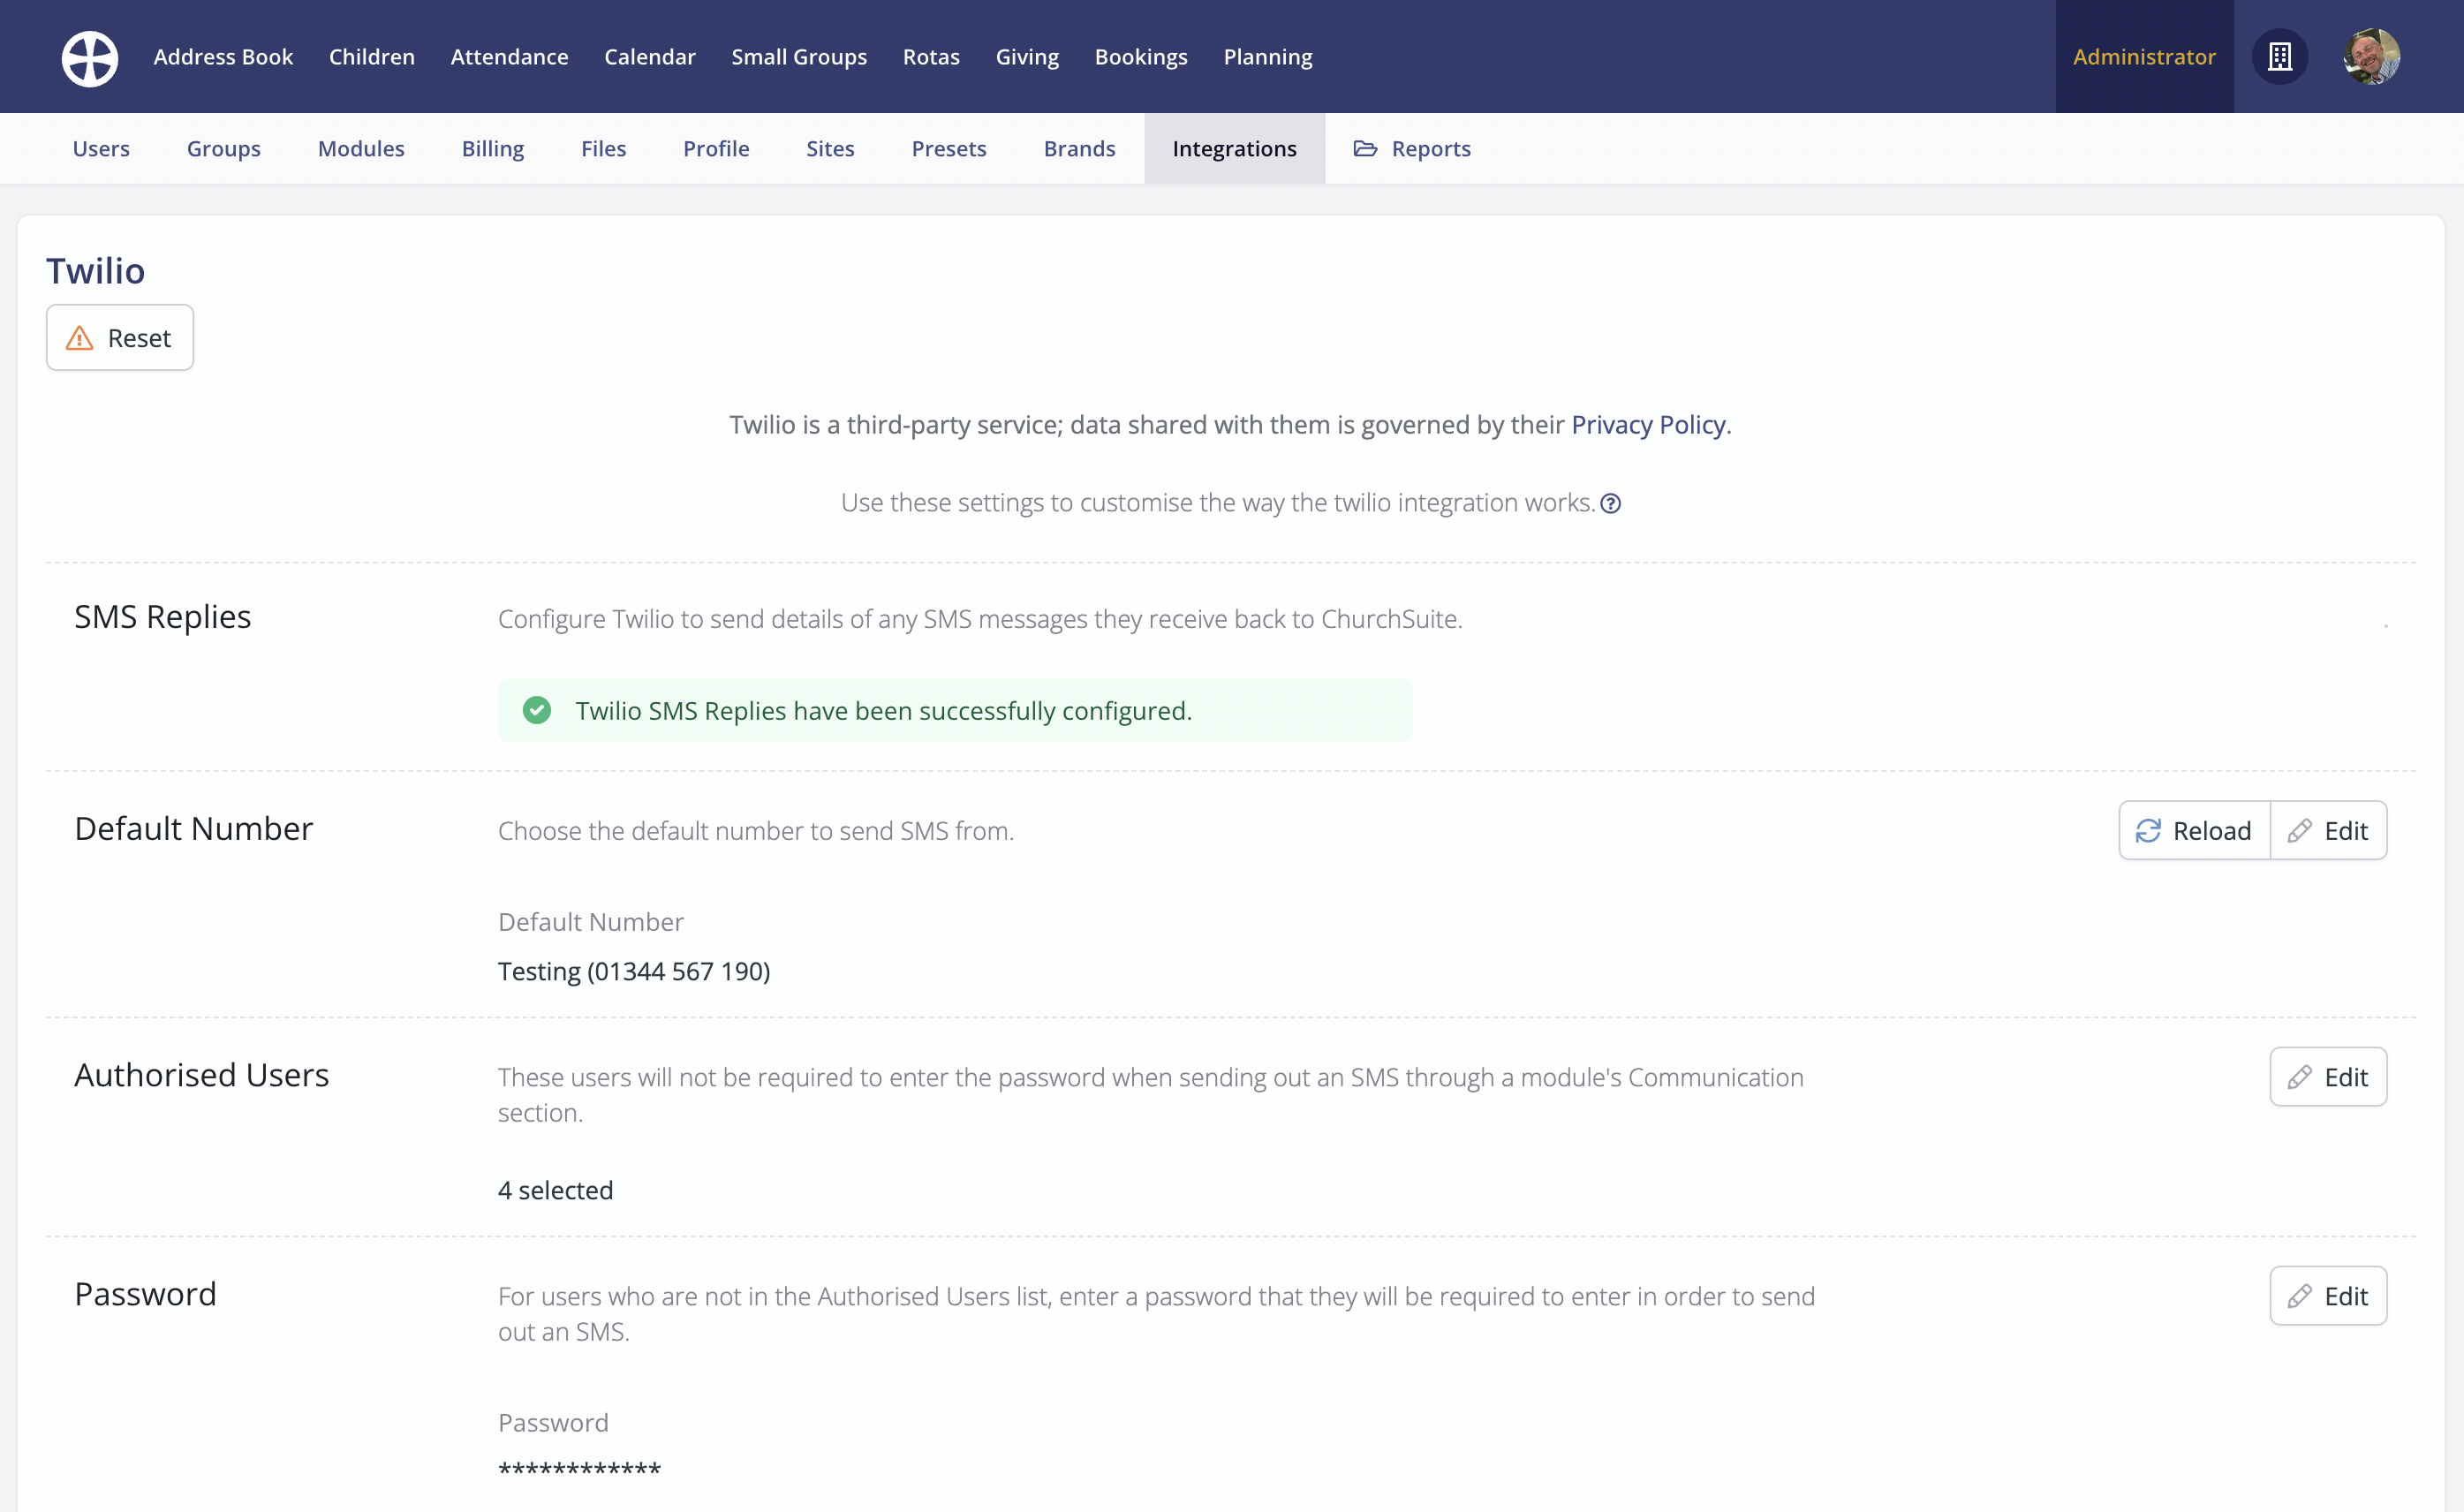Edit the Authorised Users list

pos(2328,1077)
